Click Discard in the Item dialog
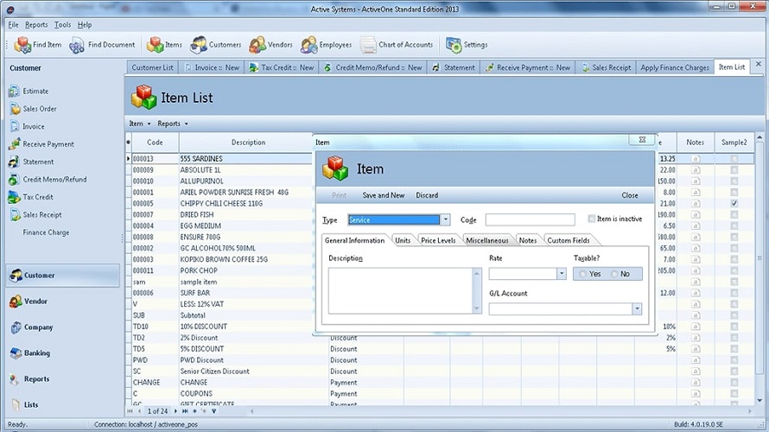Screen dimensions: 769x432 427,195
